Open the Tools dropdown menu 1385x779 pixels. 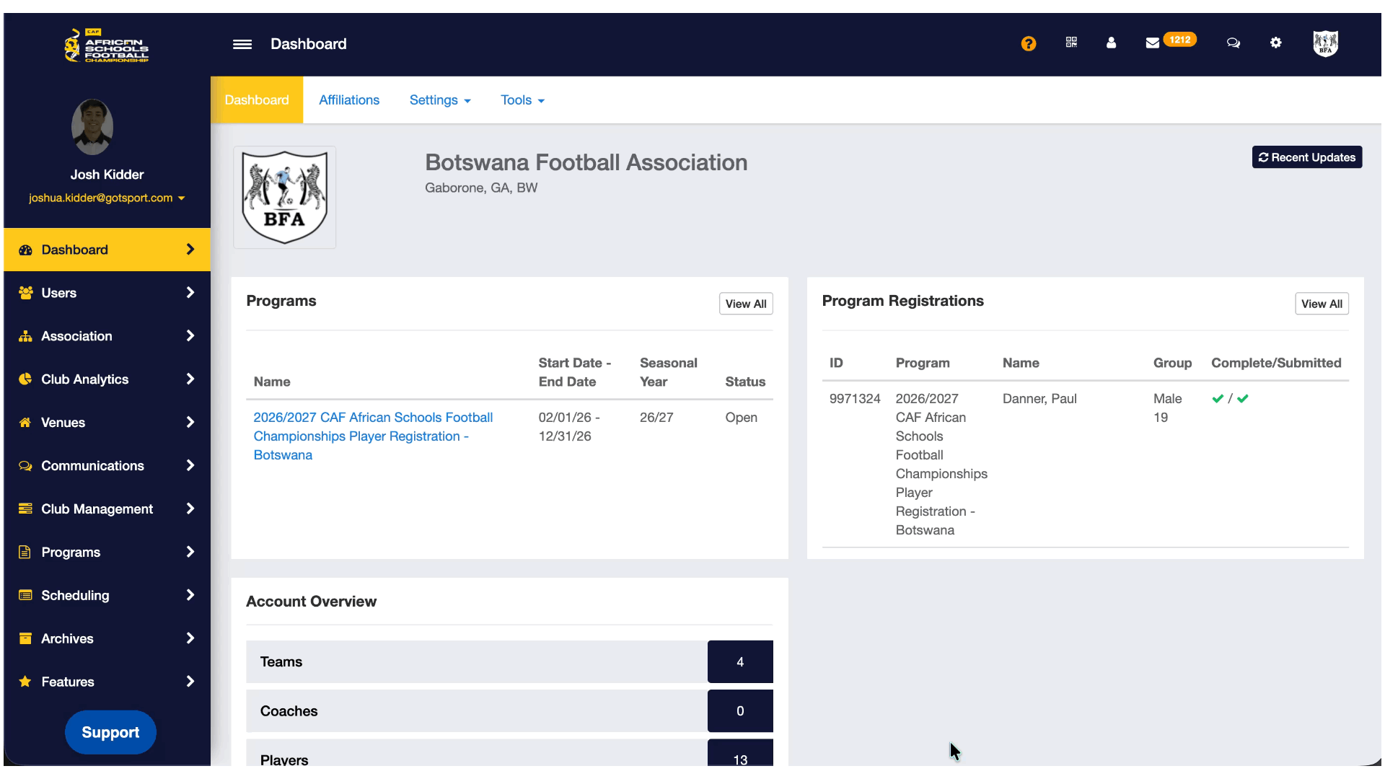coord(522,100)
